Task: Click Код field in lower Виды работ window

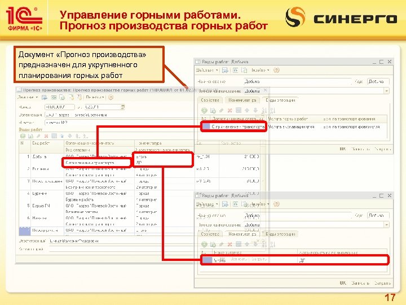Action: pos(378,215)
